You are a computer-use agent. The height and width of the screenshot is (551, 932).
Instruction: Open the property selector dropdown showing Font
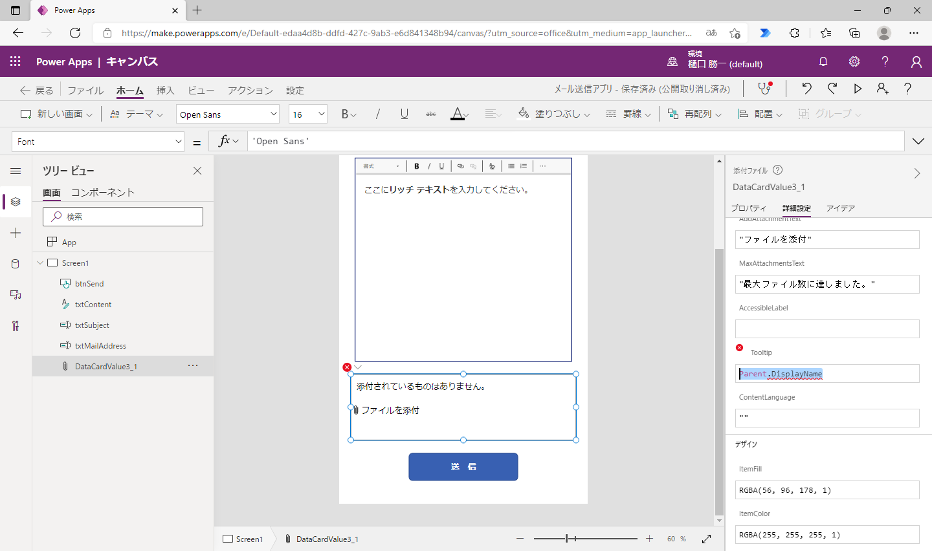pyautogui.click(x=98, y=141)
